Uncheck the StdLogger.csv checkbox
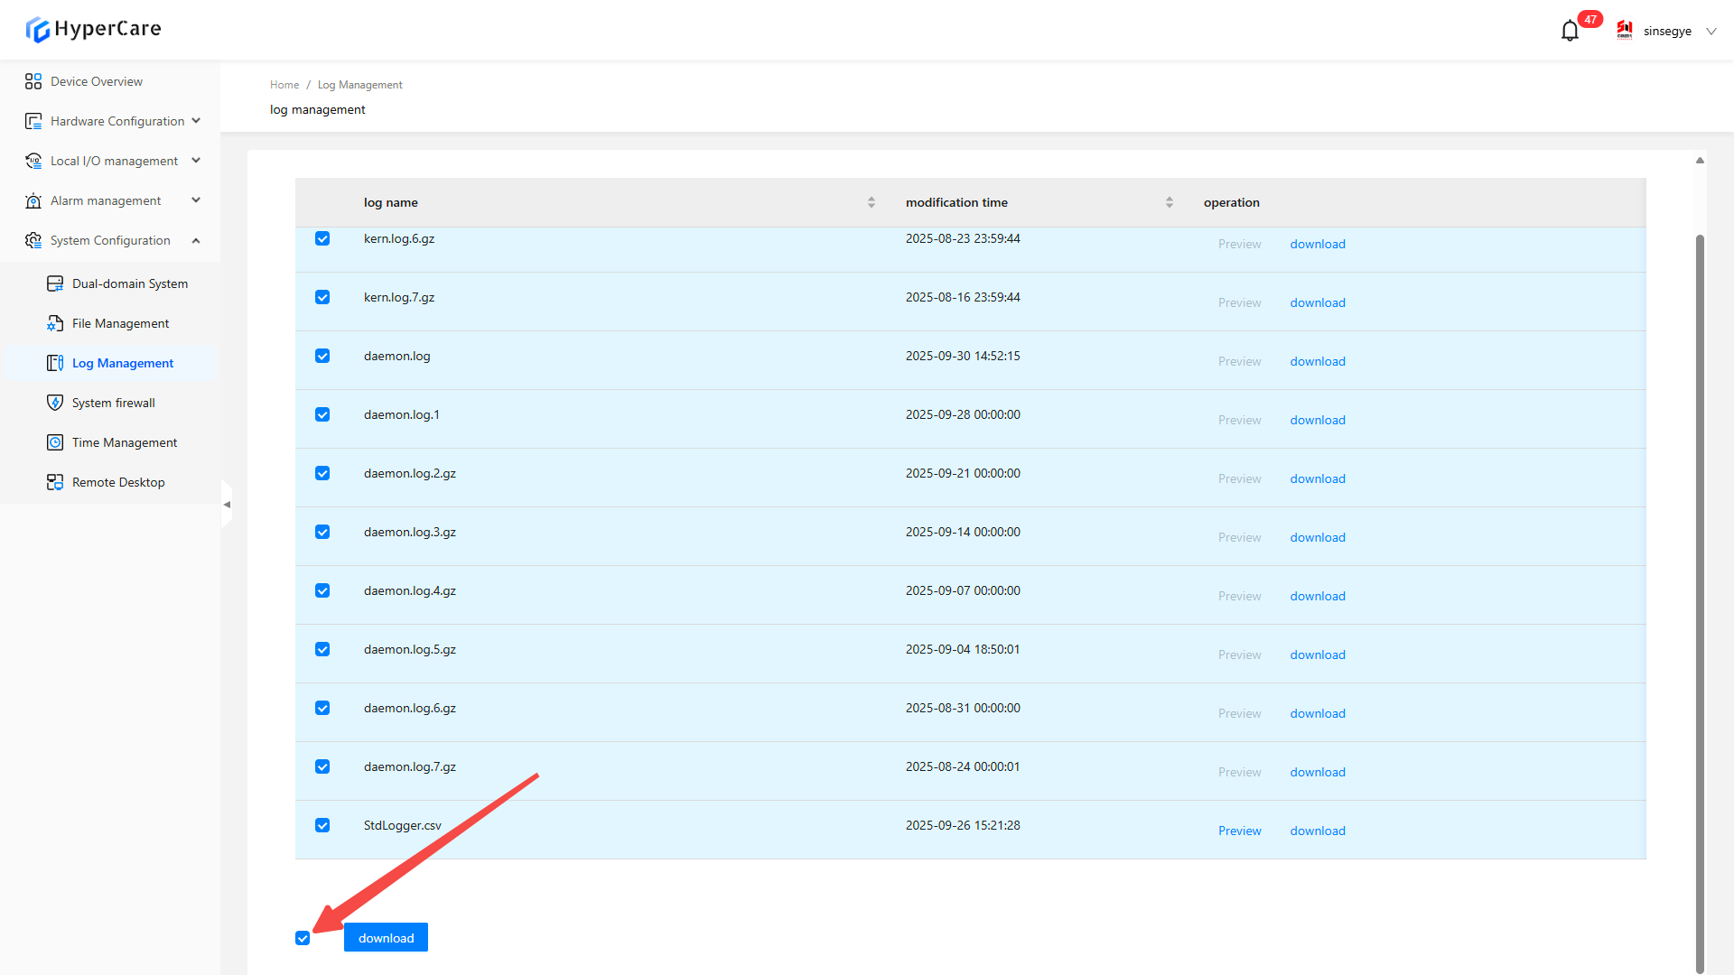 point(322,825)
